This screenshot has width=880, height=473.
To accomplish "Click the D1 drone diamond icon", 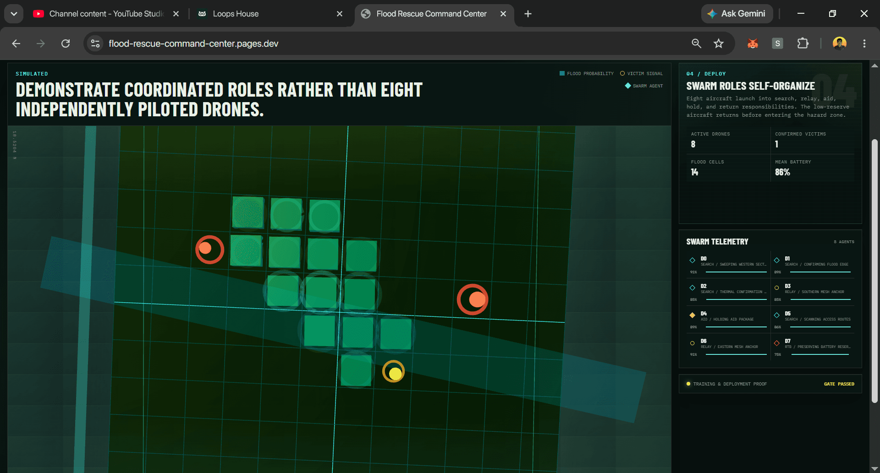I will tap(776, 260).
